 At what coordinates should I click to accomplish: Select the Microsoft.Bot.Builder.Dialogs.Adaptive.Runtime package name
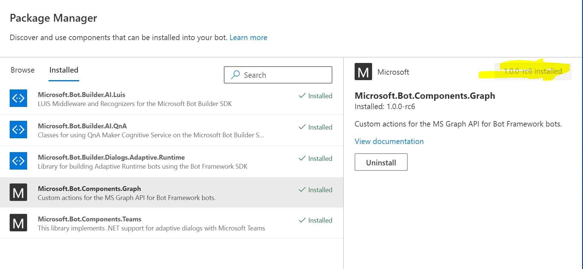[x=111, y=157]
